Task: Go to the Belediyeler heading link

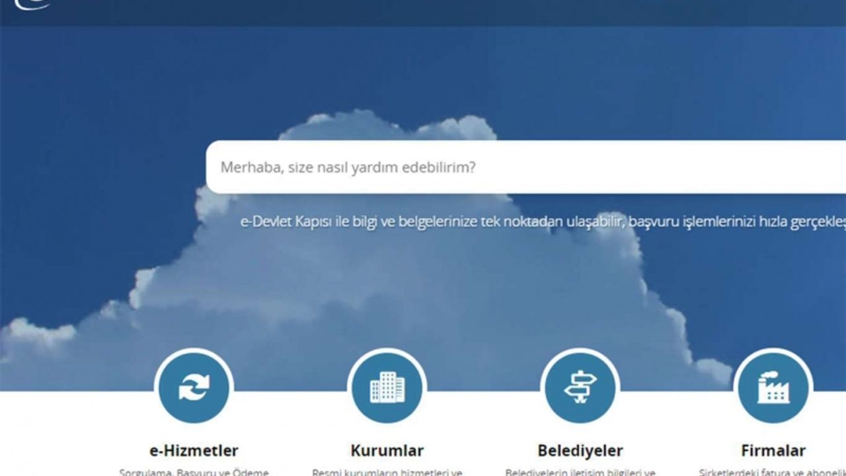Action: [580, 451]
